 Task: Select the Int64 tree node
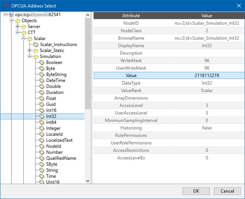point(51,122)
